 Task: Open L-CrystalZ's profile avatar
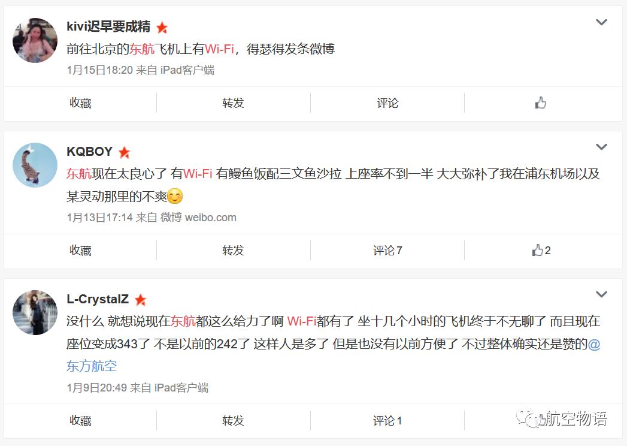click(x=35, y=313)
